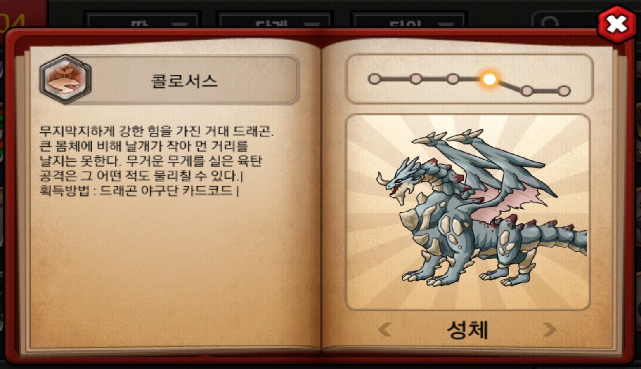Click the 콜로서스 name banner
This screenshot has width=641, height=369.
click(x=184, y=80)
